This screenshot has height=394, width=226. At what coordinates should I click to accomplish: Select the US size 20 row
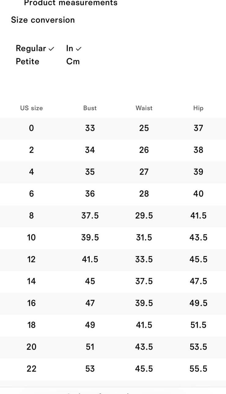[x=113, y=347]
